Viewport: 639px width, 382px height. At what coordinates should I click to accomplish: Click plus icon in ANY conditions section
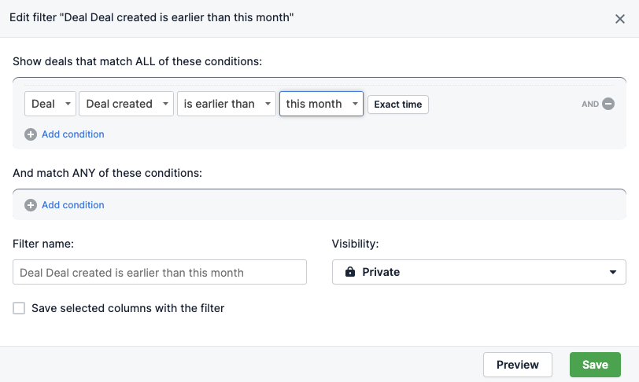(31, 205)
